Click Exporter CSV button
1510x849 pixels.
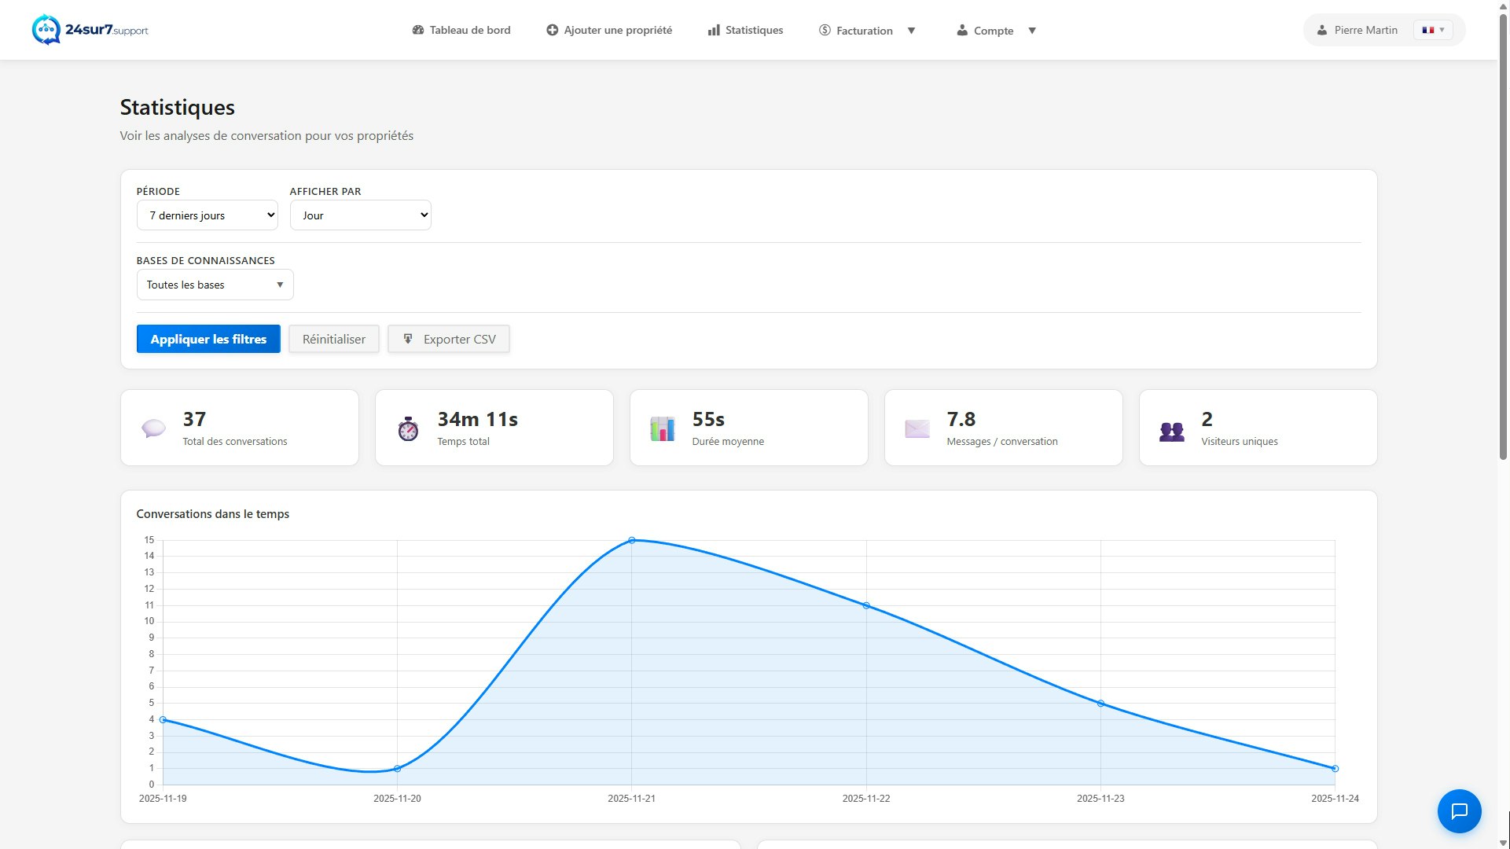pyautogui.click(x=448, y=339)
